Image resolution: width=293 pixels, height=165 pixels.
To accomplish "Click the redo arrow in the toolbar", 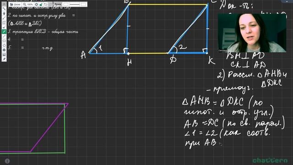I will (50, 4).
